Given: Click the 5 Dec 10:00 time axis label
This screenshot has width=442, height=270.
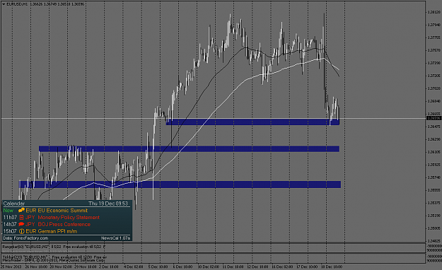Looking at the screenshot, I should (x=158, y=266).
